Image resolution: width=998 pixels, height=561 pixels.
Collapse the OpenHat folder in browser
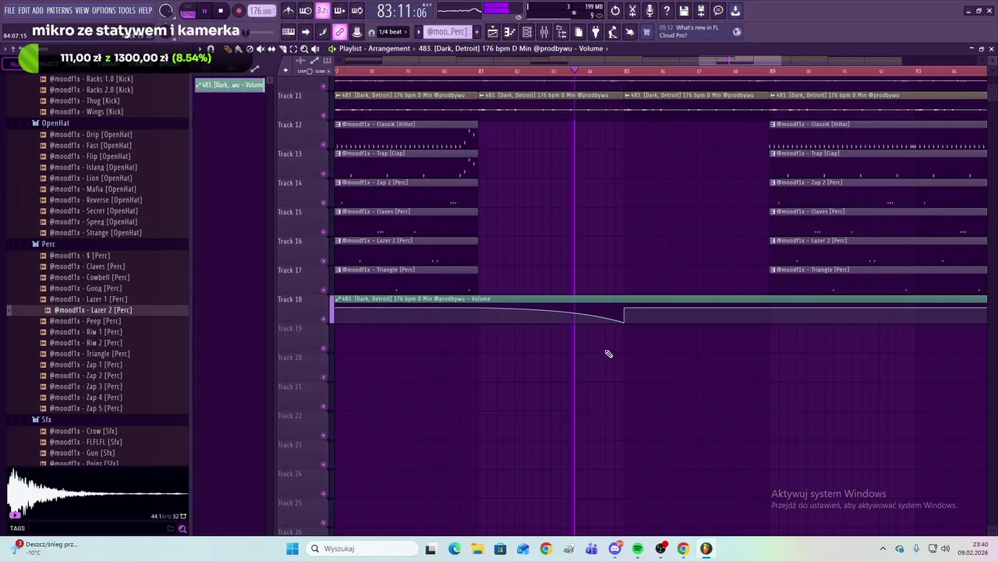(55, 123)
